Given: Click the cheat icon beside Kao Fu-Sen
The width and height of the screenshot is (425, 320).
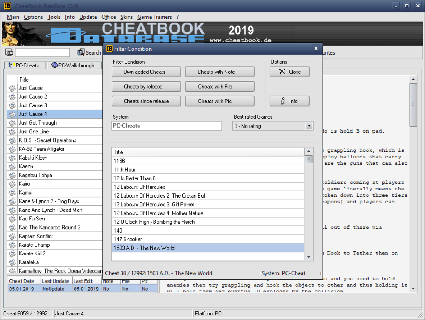Looking at the screenshot, I should [12, 219].
